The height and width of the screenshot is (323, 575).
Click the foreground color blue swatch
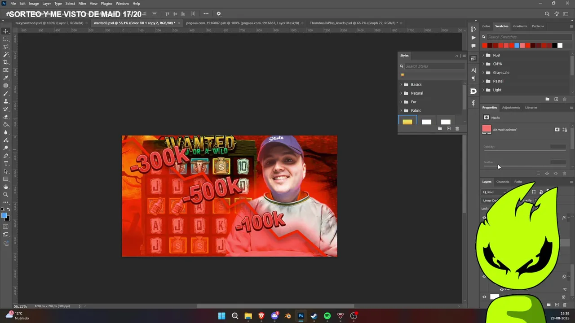tap(4, 216)
